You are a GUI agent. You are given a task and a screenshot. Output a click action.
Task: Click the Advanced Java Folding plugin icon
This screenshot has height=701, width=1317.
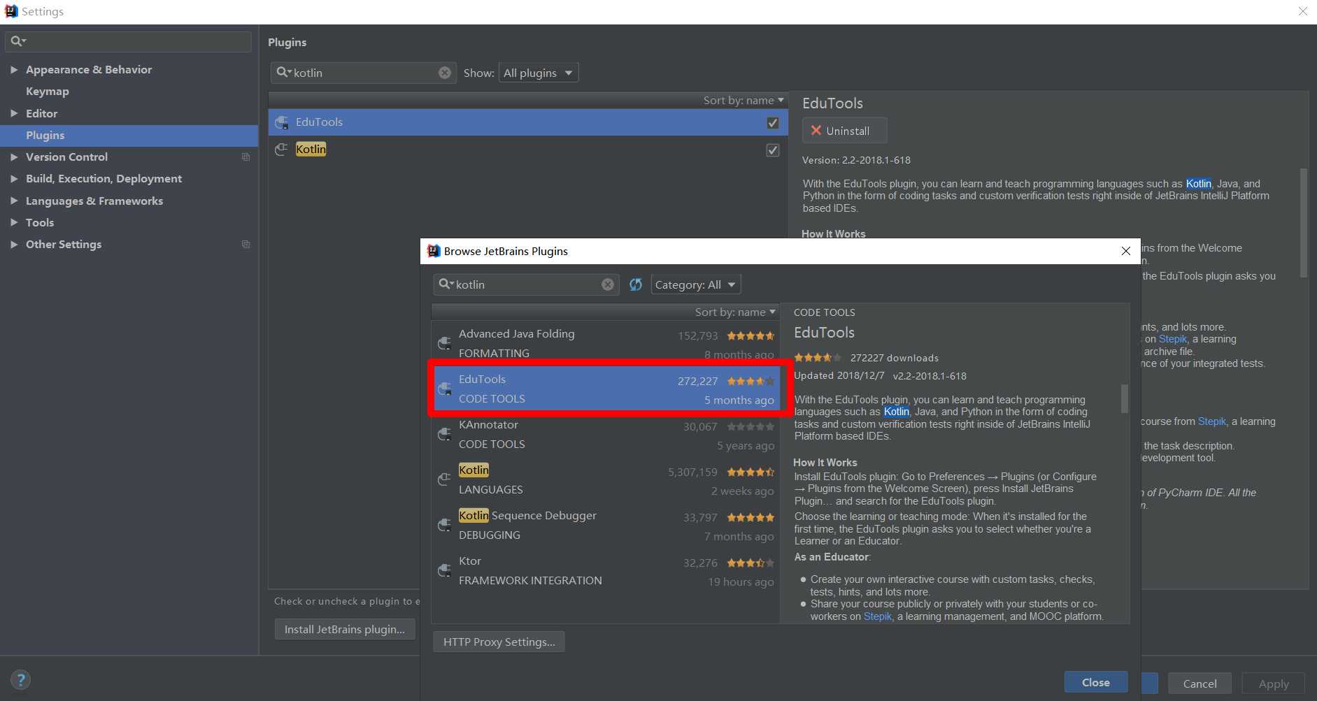coord(444,343)
